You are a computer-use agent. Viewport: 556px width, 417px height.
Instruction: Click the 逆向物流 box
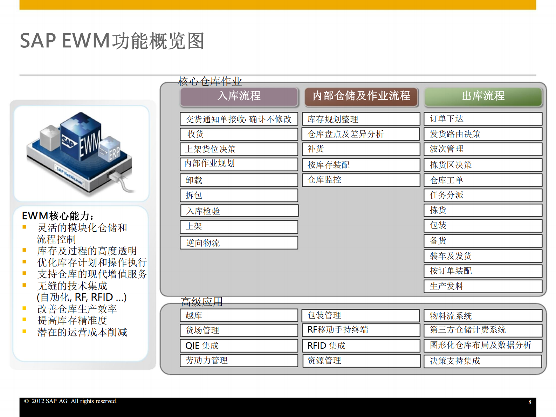[239, 242]
